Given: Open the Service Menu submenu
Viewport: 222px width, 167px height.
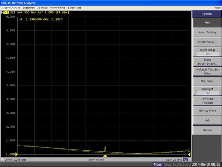Looking at the screenshot, I should pyautogui.click(x=207, y=111).
